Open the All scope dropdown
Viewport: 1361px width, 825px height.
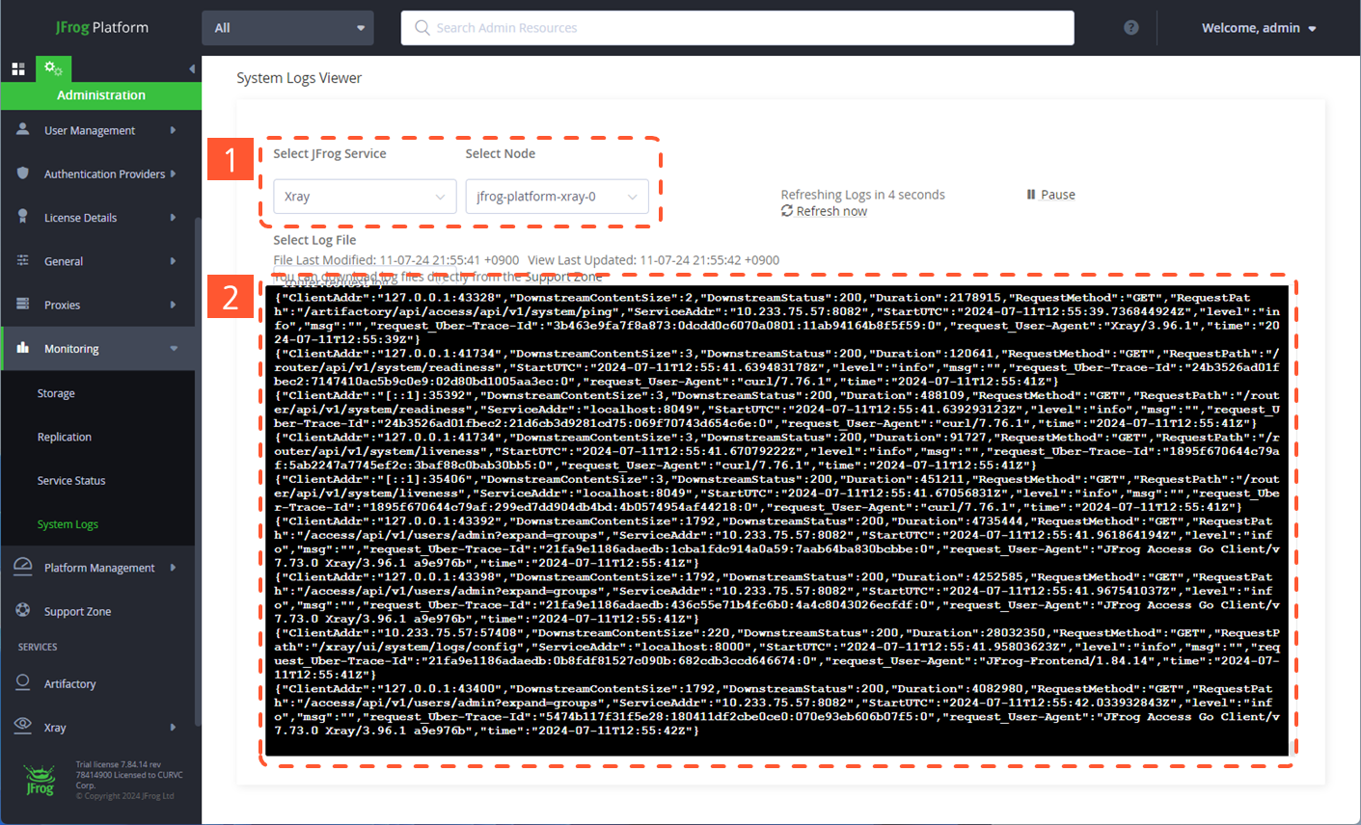[x=287, y=28]
